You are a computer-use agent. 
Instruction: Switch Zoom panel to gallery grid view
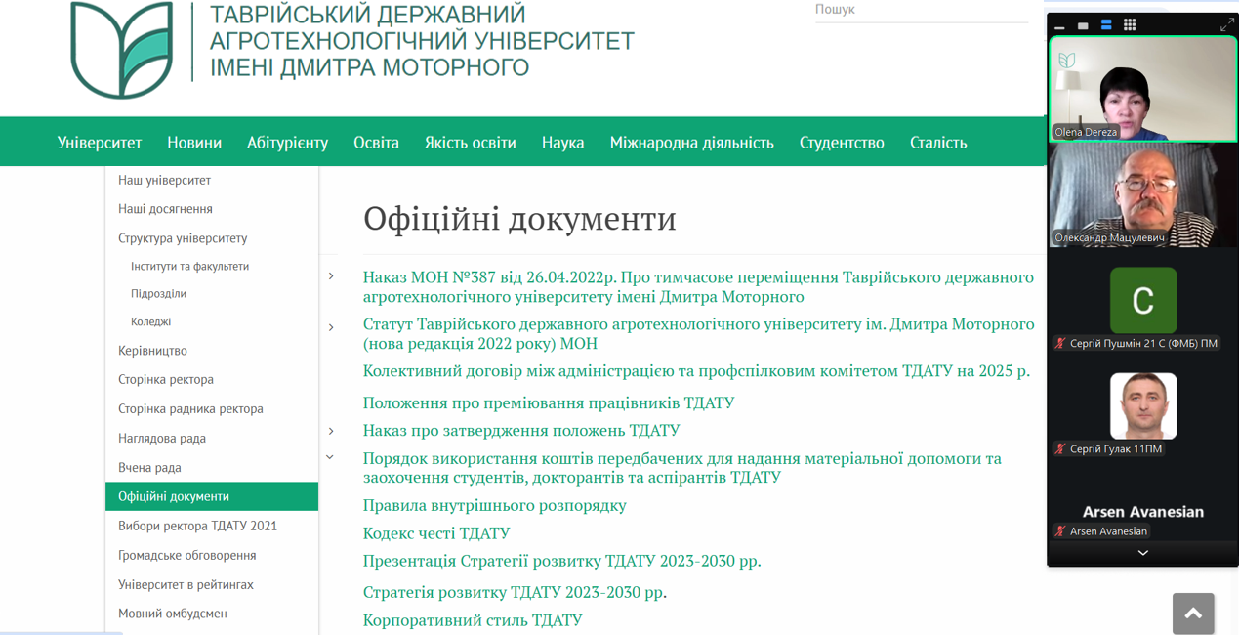click(x=1130, y=25)
